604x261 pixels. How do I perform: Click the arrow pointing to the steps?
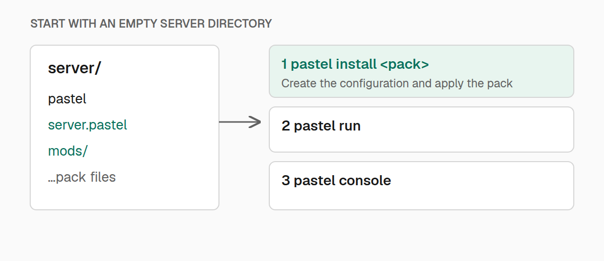(240, 122)
